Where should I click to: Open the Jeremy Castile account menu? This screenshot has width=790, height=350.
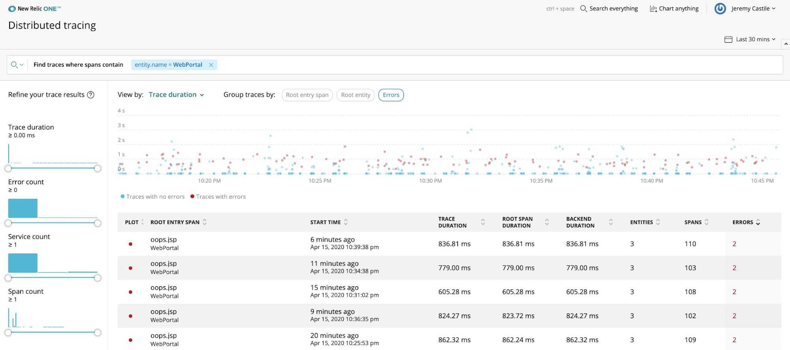click(x=753, y=9)
